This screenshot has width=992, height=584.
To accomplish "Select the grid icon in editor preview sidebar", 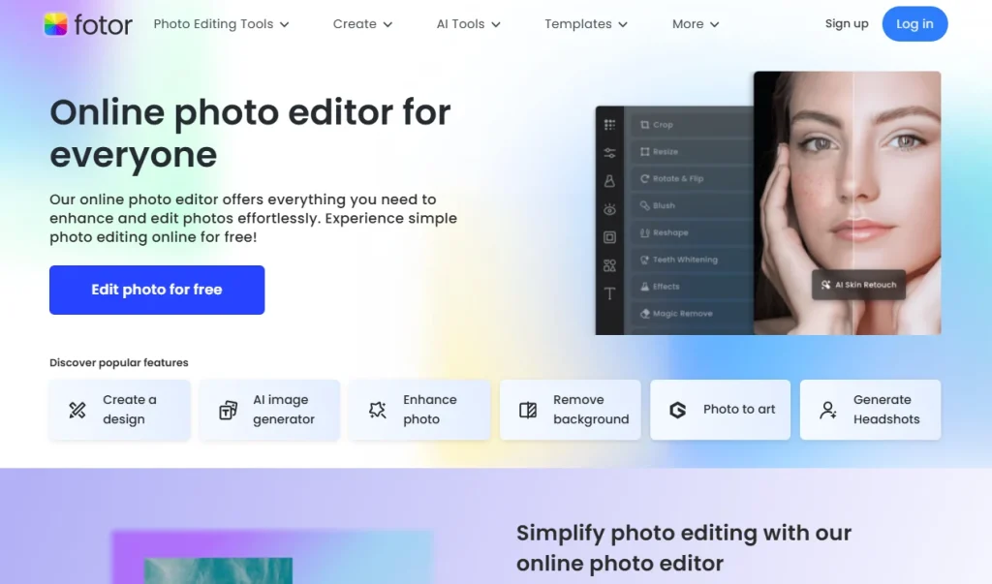I will 609,125.
